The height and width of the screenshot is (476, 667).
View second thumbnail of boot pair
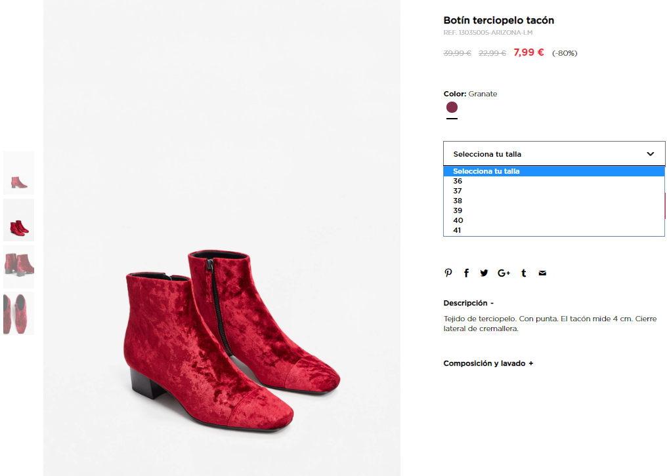[19, 220]
